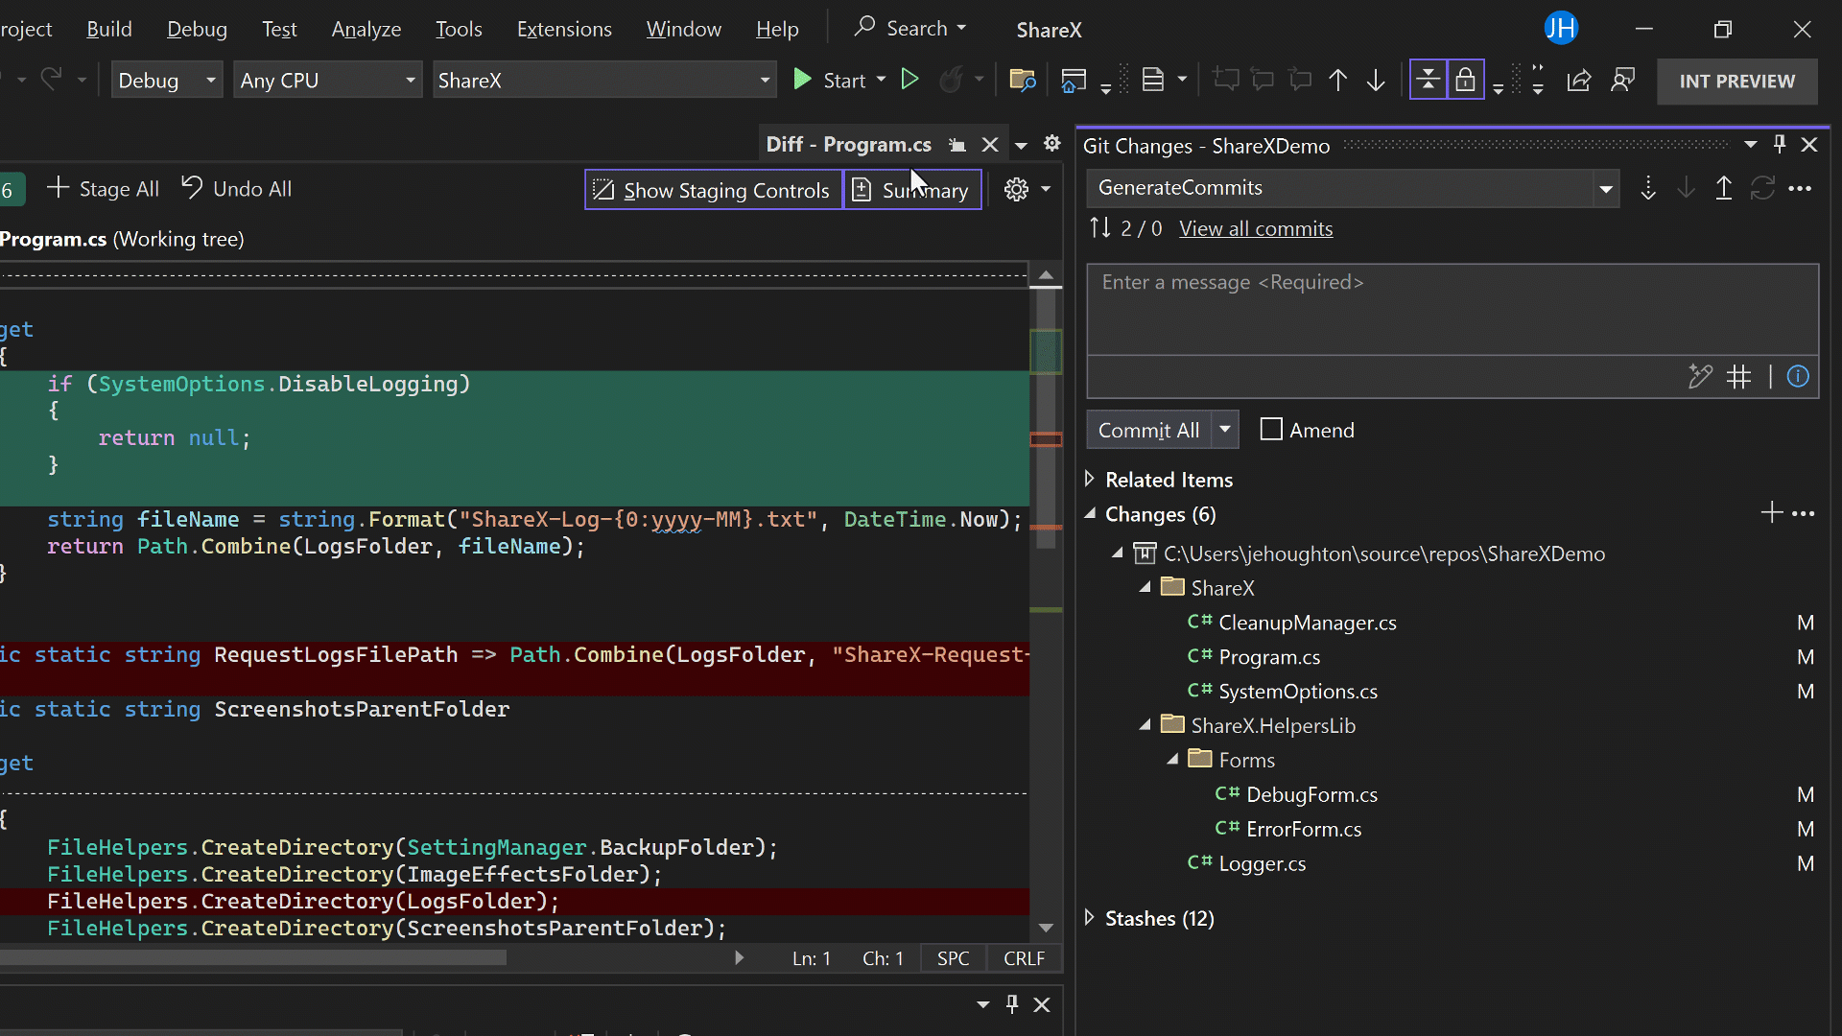1842x1036 pixels.
Task: Click the push outgoing commits icon
Action: tap(1723, 187)
